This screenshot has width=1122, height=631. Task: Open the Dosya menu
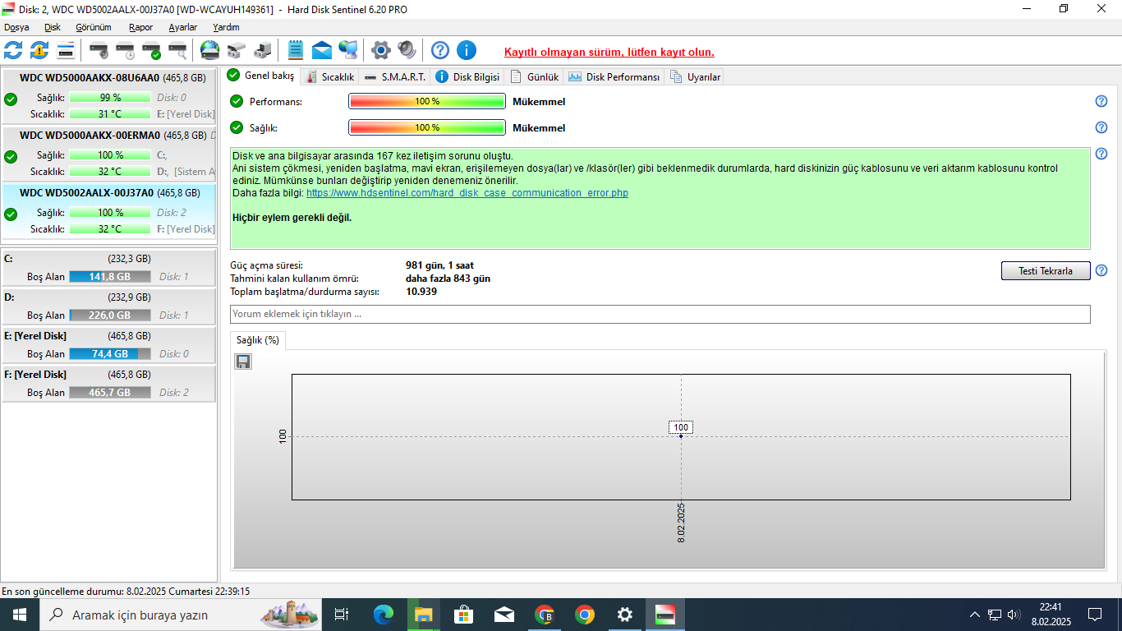point(16,27)
